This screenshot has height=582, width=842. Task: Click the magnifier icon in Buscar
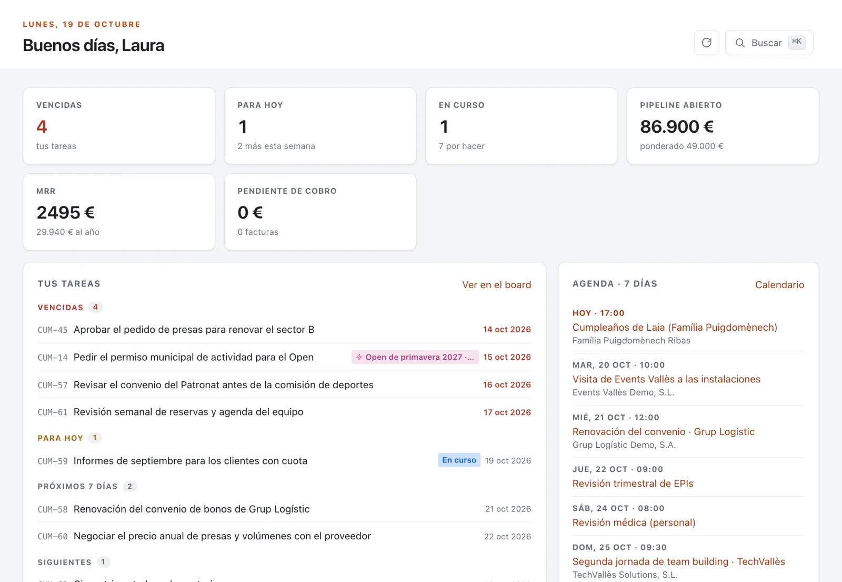(x=740, y=43)
